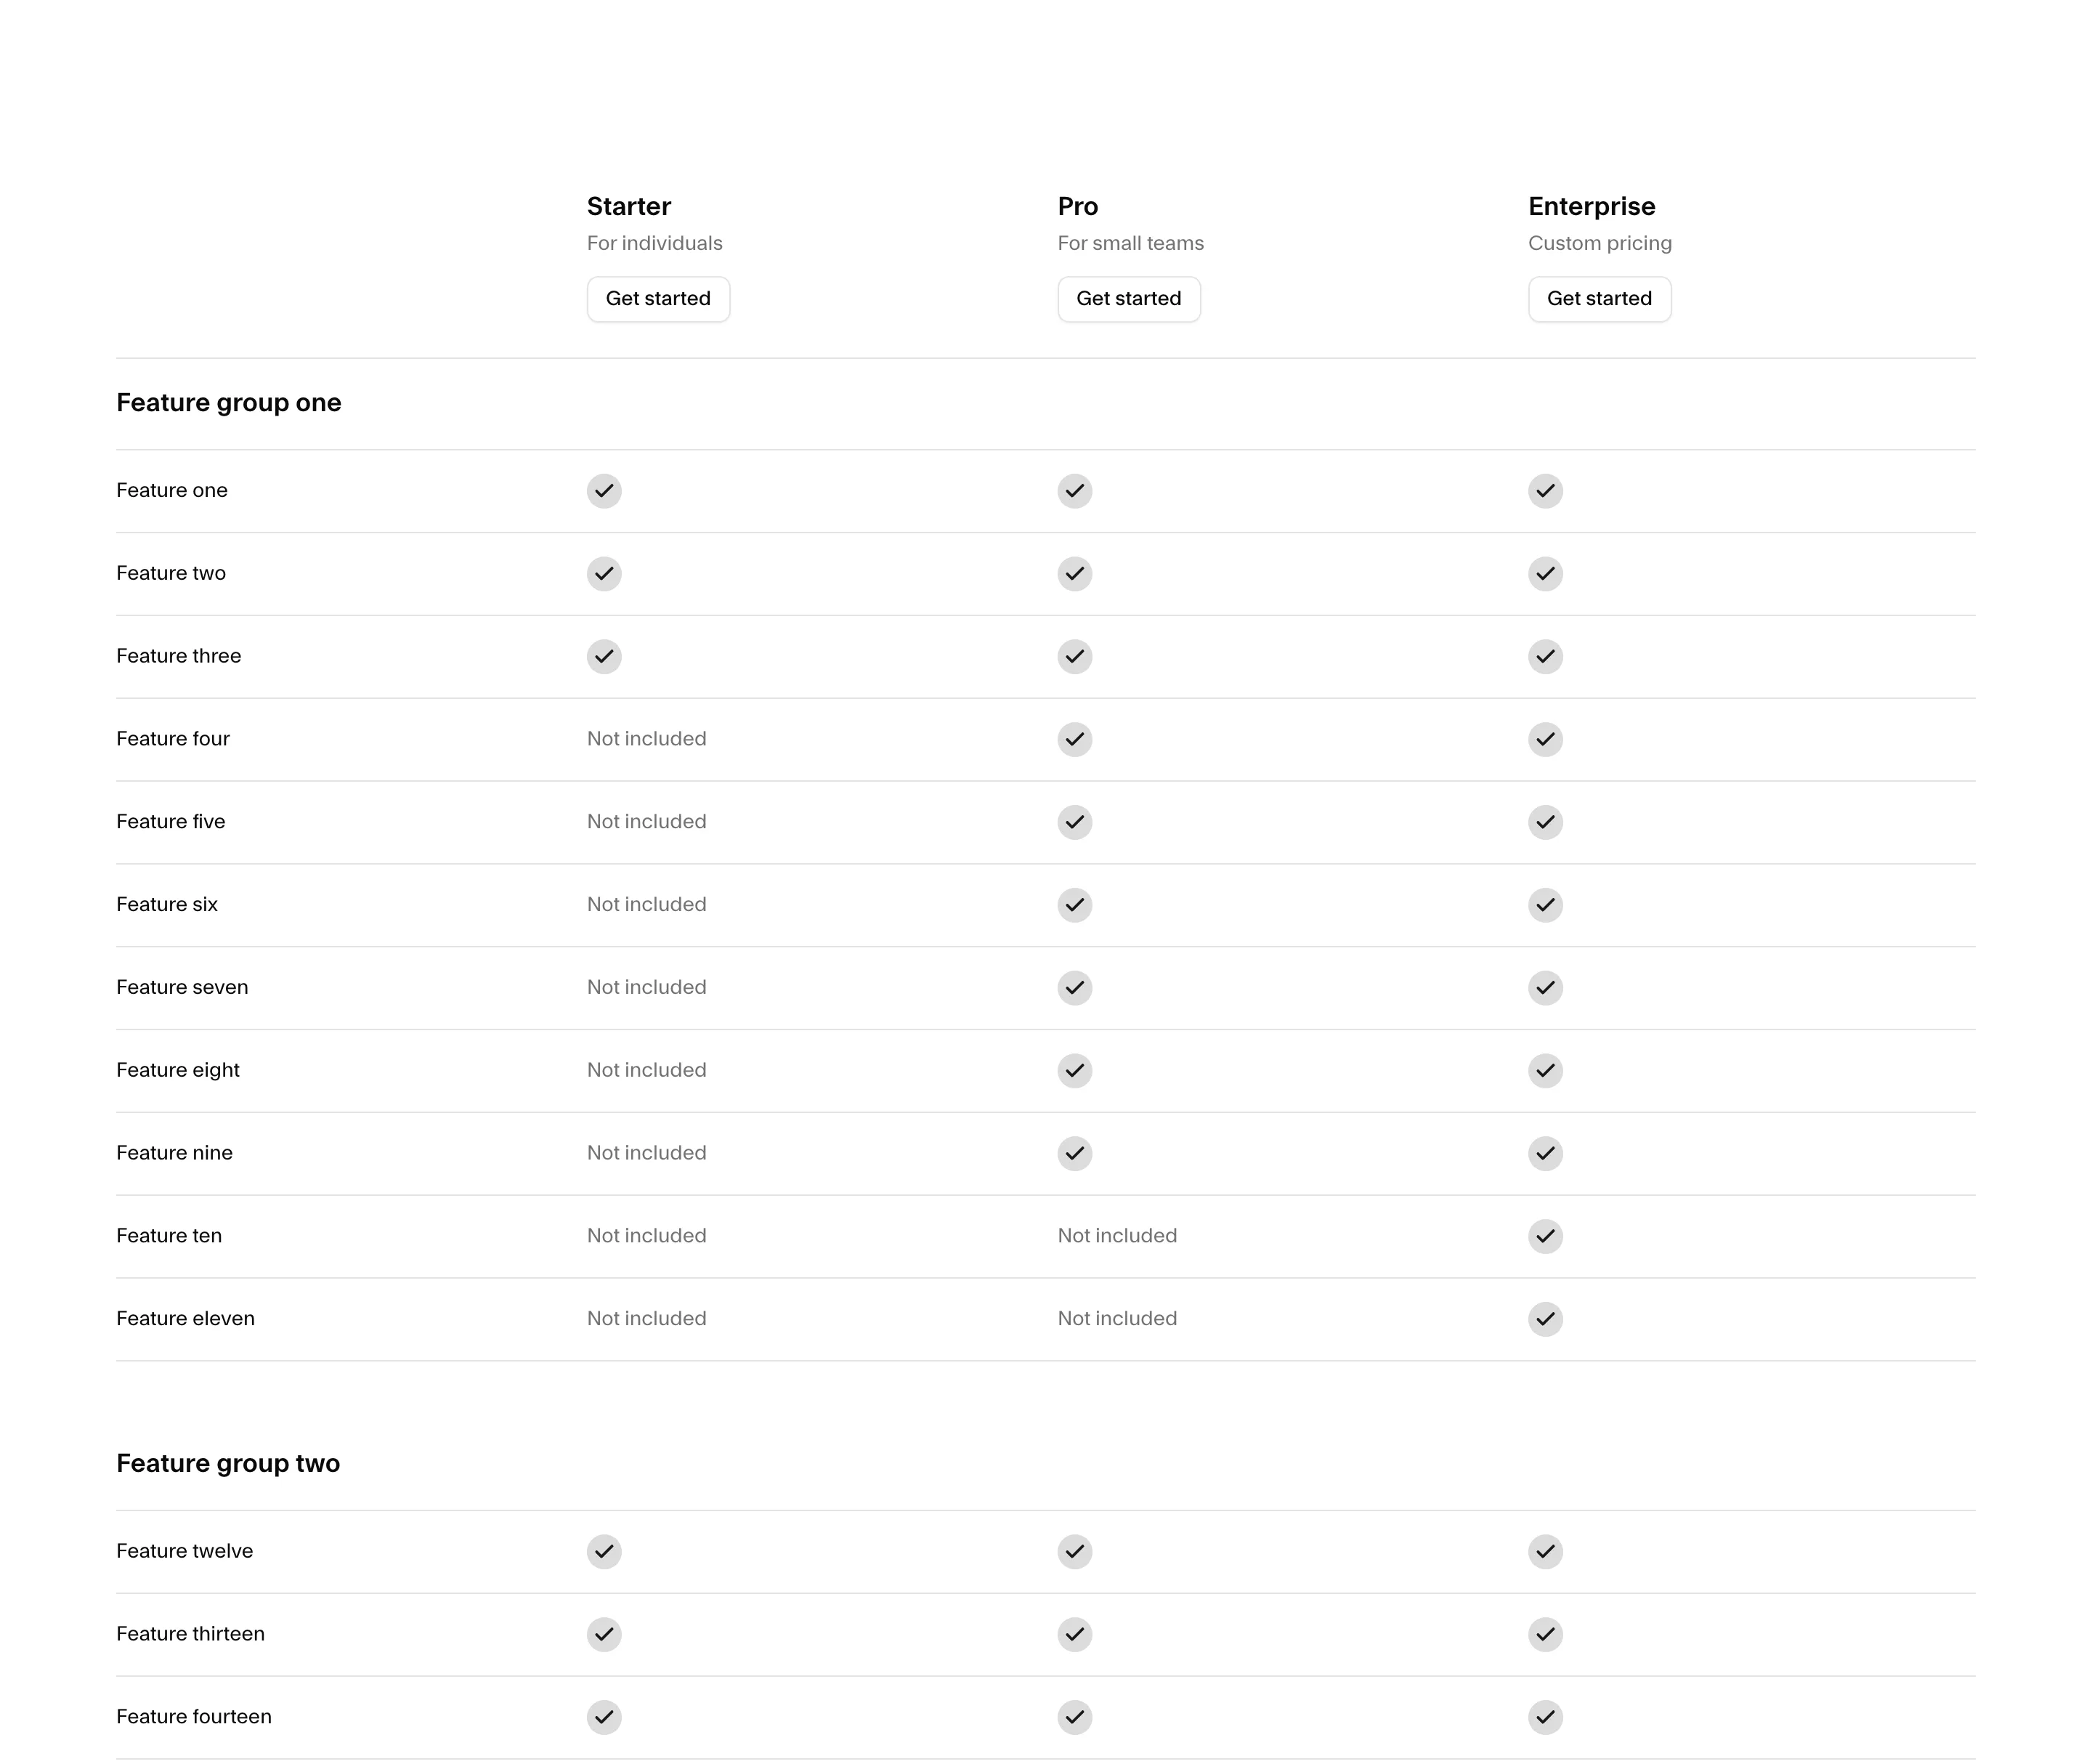Click Pro 'Not included' for Feature ten
The width and height of the screenshot is (2092, 1764).
coord(1117,1236)
